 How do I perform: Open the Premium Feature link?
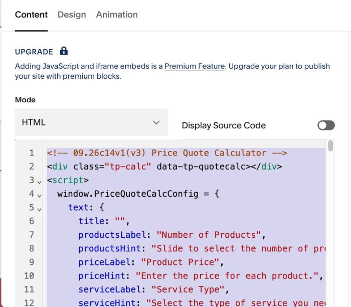point(195,66)
